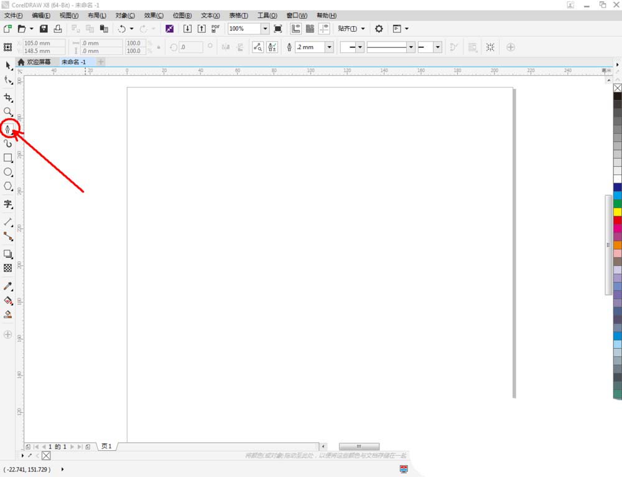This screenshot has width=622, height=477.
Task: Toggle show rulers
Action: click(295, 29)
